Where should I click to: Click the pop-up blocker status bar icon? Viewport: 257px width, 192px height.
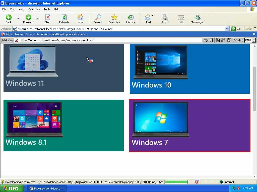click(x=197, y=182)
